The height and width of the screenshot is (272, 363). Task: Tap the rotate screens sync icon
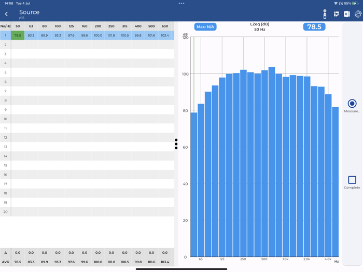click(358, 14)
